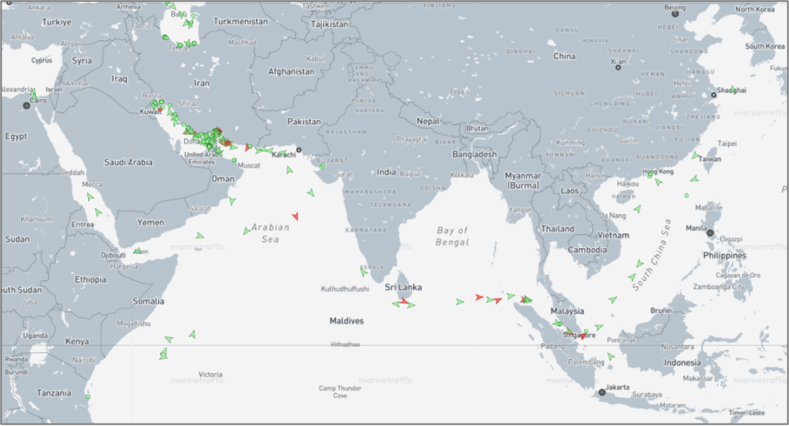The height and width of the screenshot is (426, 789).
Task: Select the Camp Thunder Cove label
Action: coord(340,392)
